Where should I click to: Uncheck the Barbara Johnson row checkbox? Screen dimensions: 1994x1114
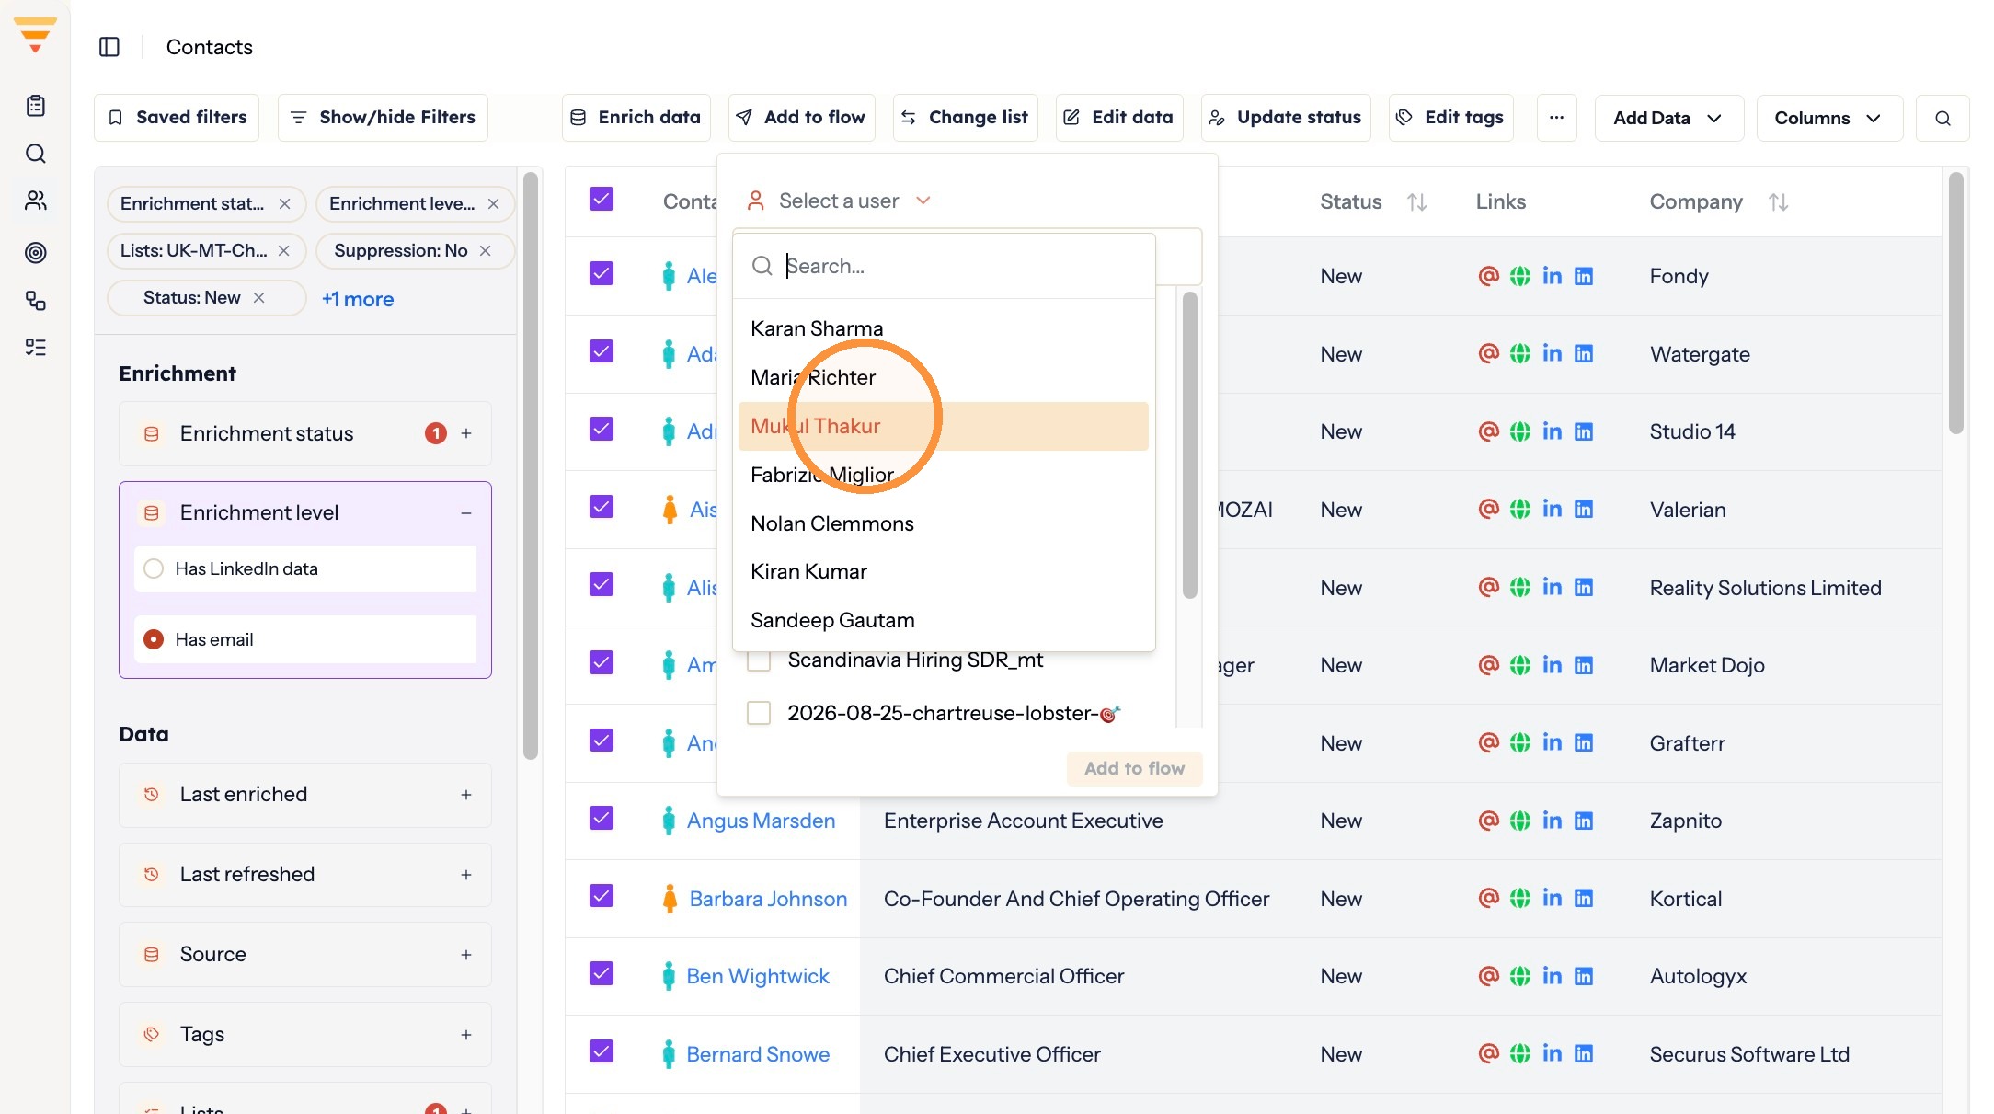pyautogui.click(x=602, y=896)
